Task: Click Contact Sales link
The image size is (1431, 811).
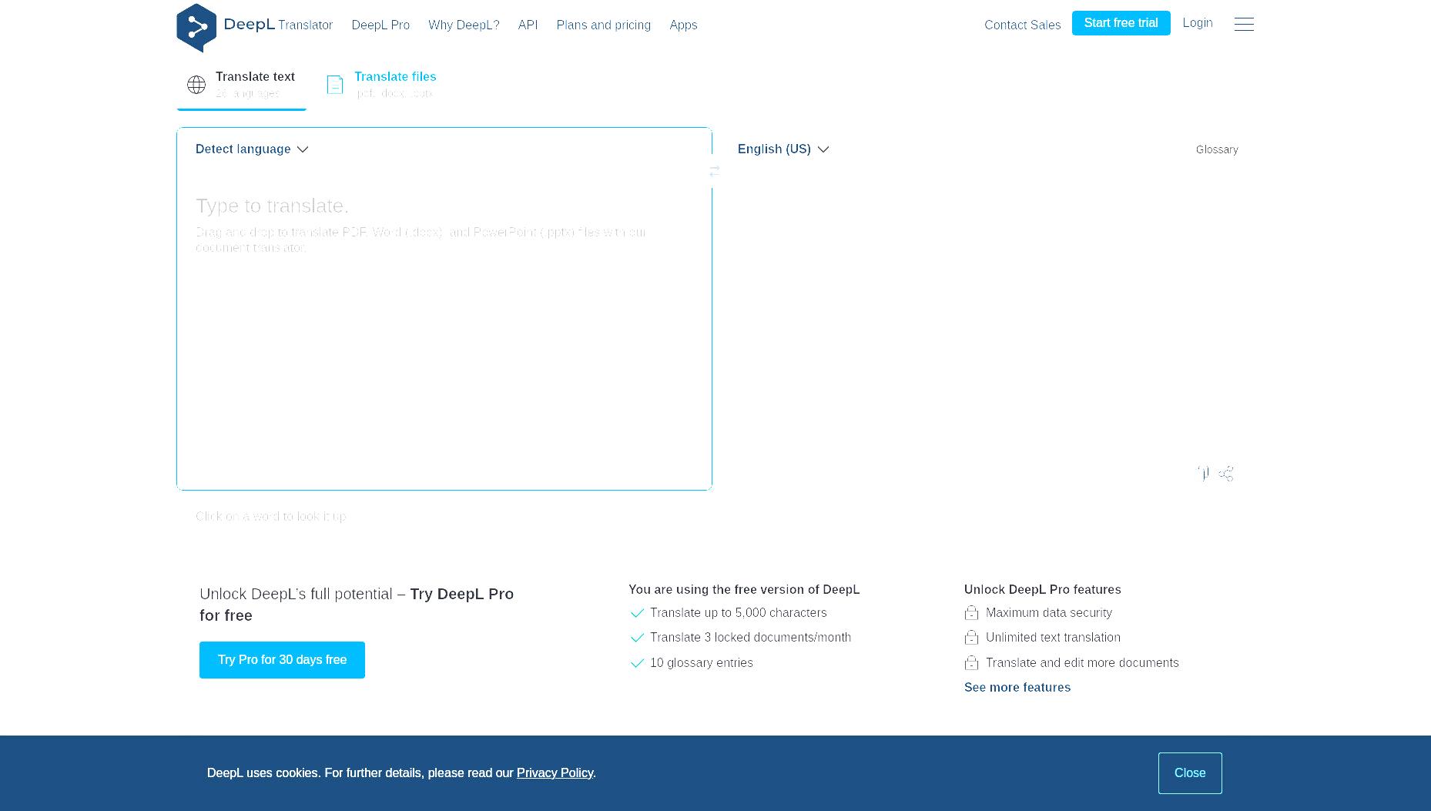Action: [1022, 25]
